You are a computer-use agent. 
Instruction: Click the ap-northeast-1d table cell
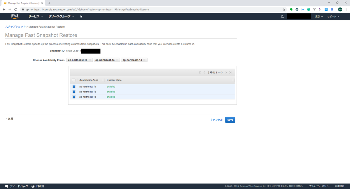click(87, 97)
